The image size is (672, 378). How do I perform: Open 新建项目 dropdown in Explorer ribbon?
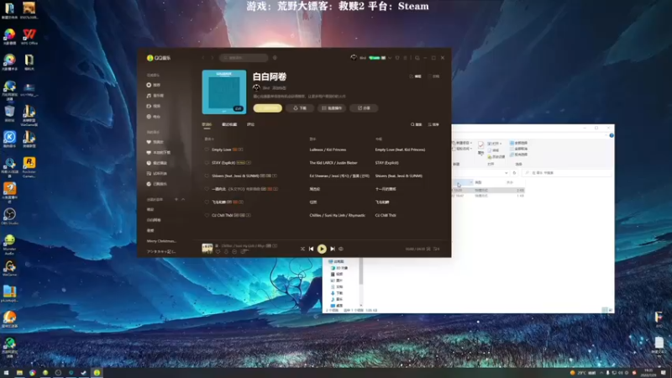coord(464,143)
